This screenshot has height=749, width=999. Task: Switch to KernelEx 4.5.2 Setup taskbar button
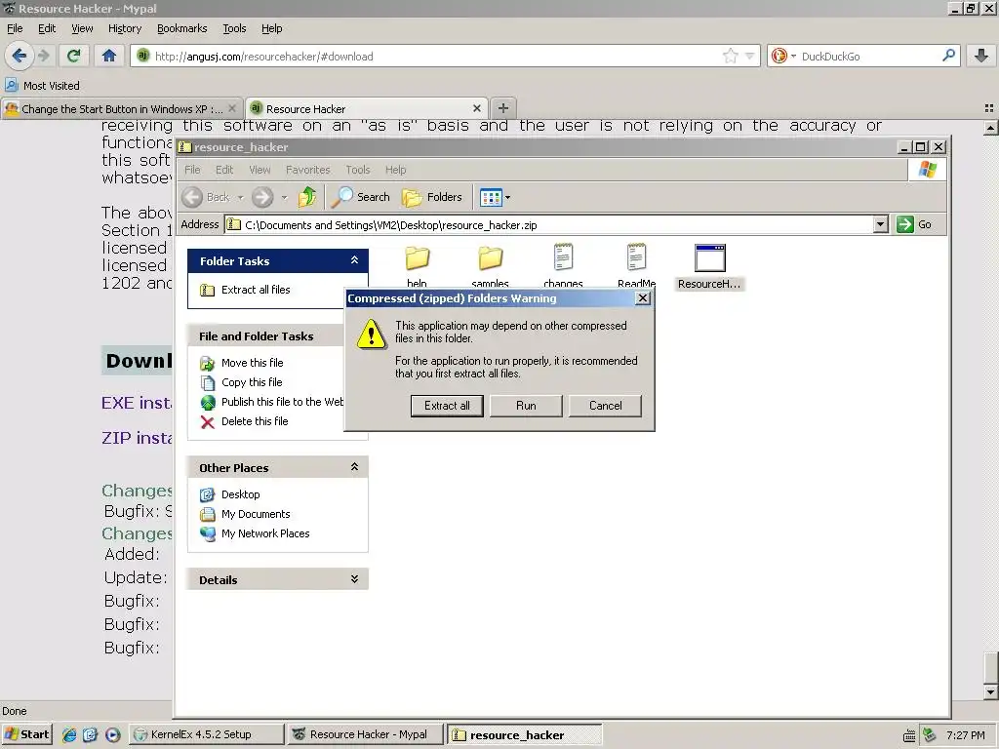pos(207,734)
